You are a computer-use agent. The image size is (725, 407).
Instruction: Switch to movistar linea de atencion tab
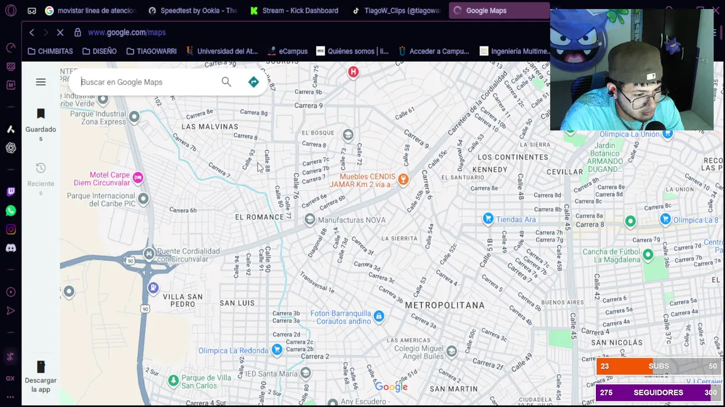[x=91, y=10]
